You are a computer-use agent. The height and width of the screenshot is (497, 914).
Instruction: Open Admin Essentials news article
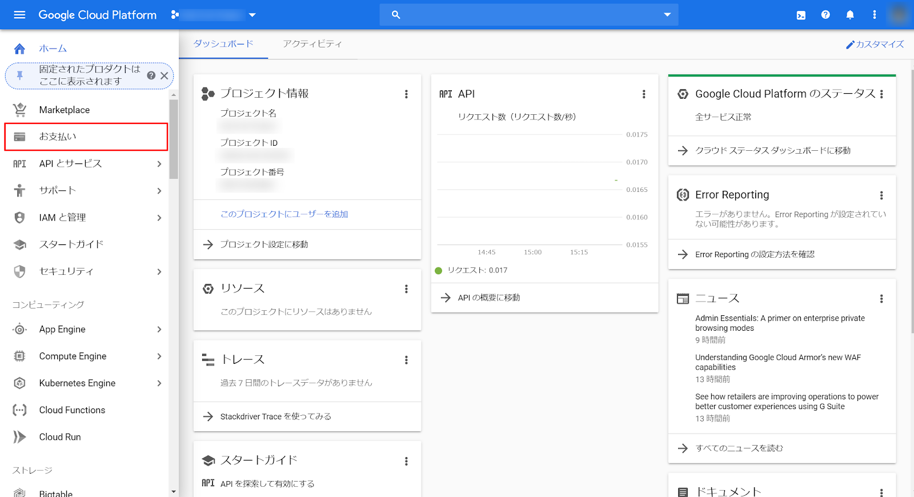[780, 323]
